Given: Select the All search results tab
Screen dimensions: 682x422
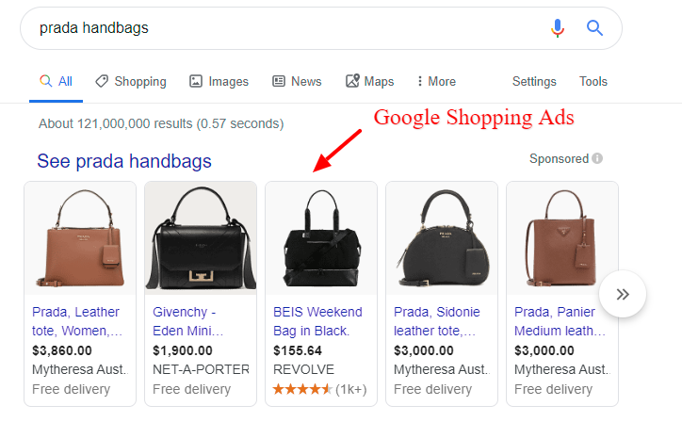Looking at the screenshot, I should click(x=57, y=81).
